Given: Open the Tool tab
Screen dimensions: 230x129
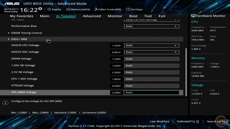Looking at the screenshot, I should click(148, 16).
